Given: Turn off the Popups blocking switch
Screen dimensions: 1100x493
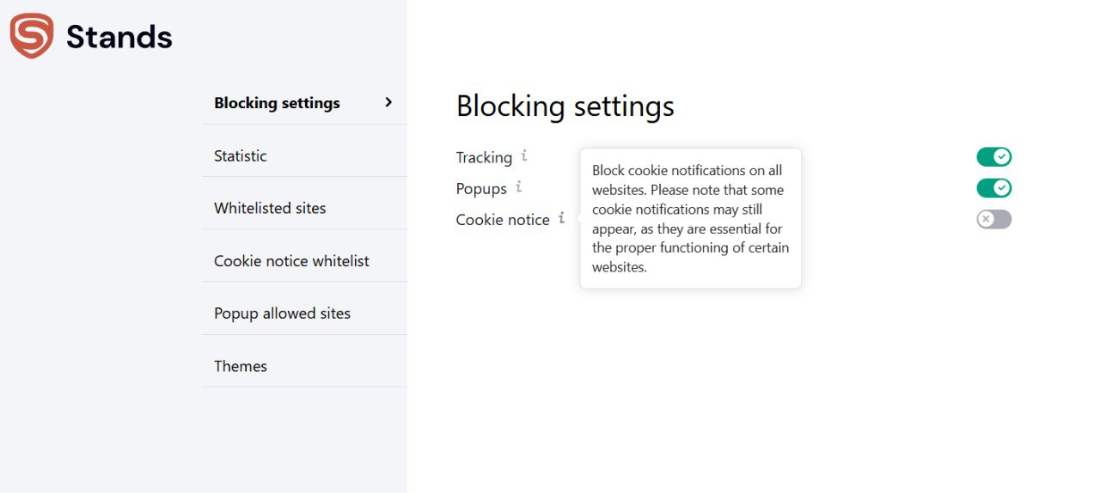Looking at the screenshot, I should [993, 188].
